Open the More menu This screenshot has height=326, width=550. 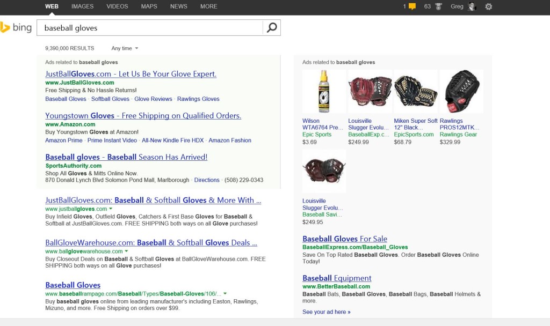tap(209, 6)
